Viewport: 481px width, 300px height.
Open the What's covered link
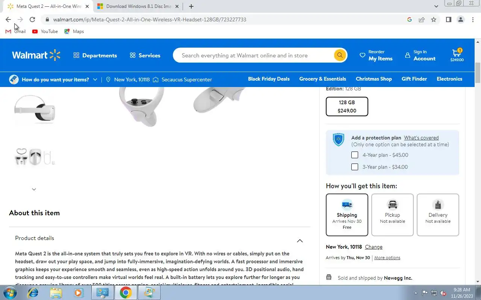coord(421,138)
